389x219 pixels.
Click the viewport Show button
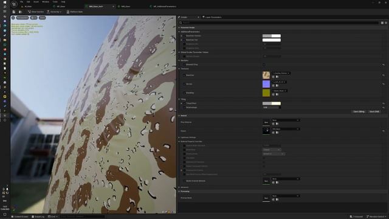(x=42, y=18)
